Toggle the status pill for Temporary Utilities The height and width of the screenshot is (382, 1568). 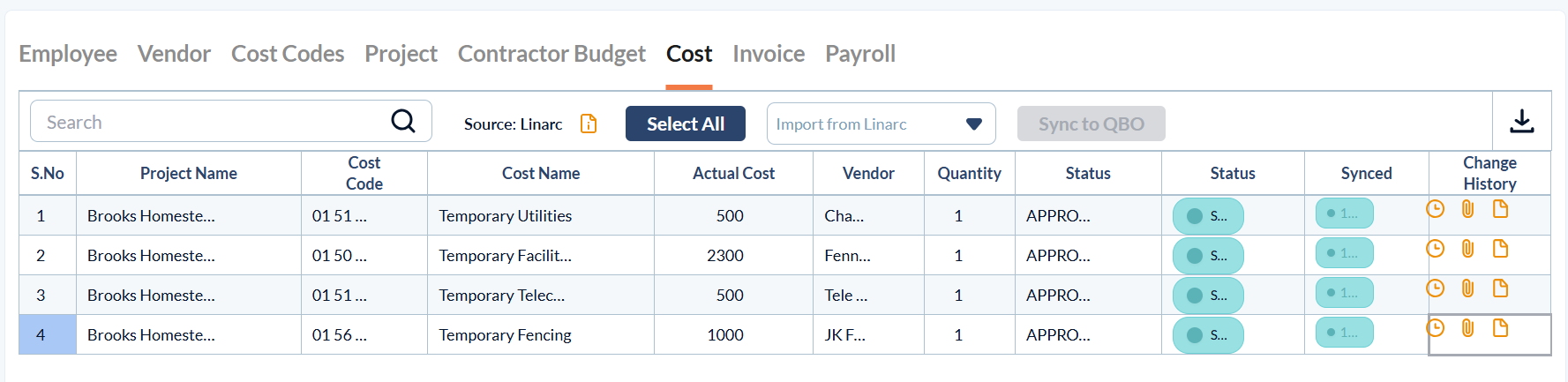[x=1207, y=216]
